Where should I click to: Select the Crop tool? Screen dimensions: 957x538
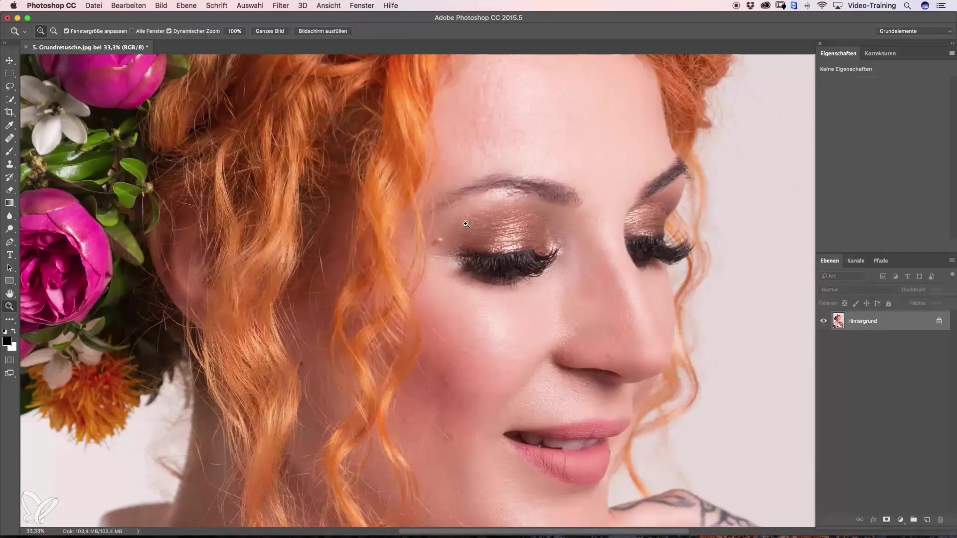(9, 112)
